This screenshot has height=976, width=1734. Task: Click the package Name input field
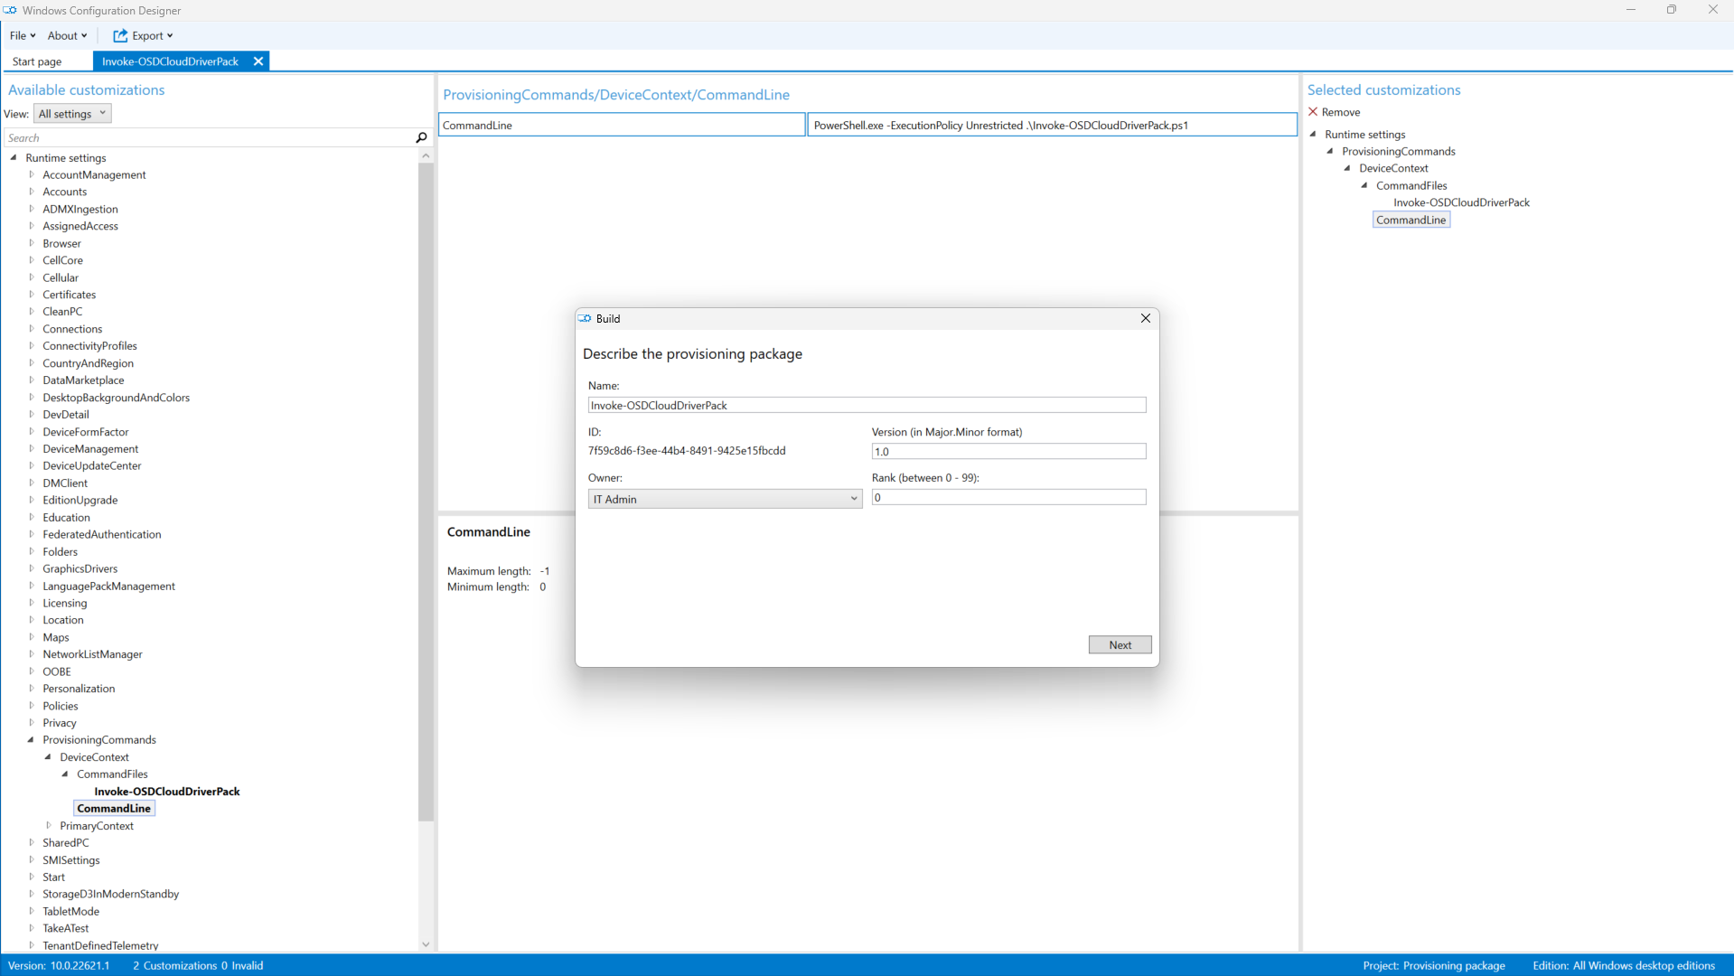[x=866, y=405]
